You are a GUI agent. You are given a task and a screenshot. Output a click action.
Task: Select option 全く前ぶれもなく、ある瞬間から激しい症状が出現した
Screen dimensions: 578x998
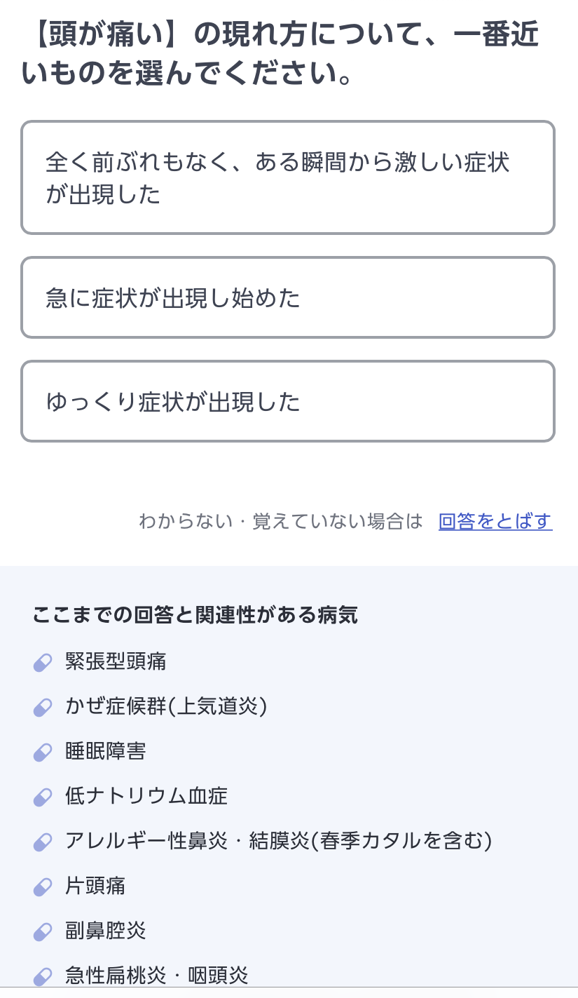288,177
